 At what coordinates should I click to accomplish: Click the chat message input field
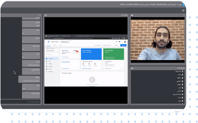[x=21, y=102]
